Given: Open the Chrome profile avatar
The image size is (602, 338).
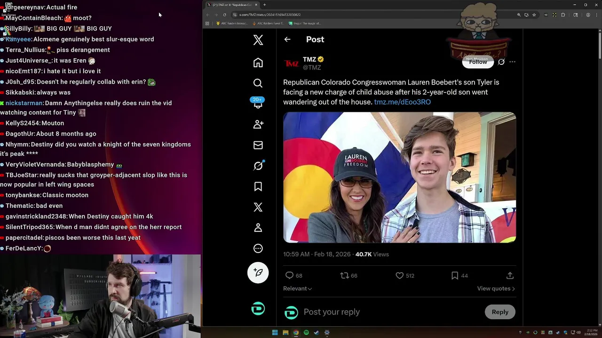Looking at the screenshot, I should point(588,15).
